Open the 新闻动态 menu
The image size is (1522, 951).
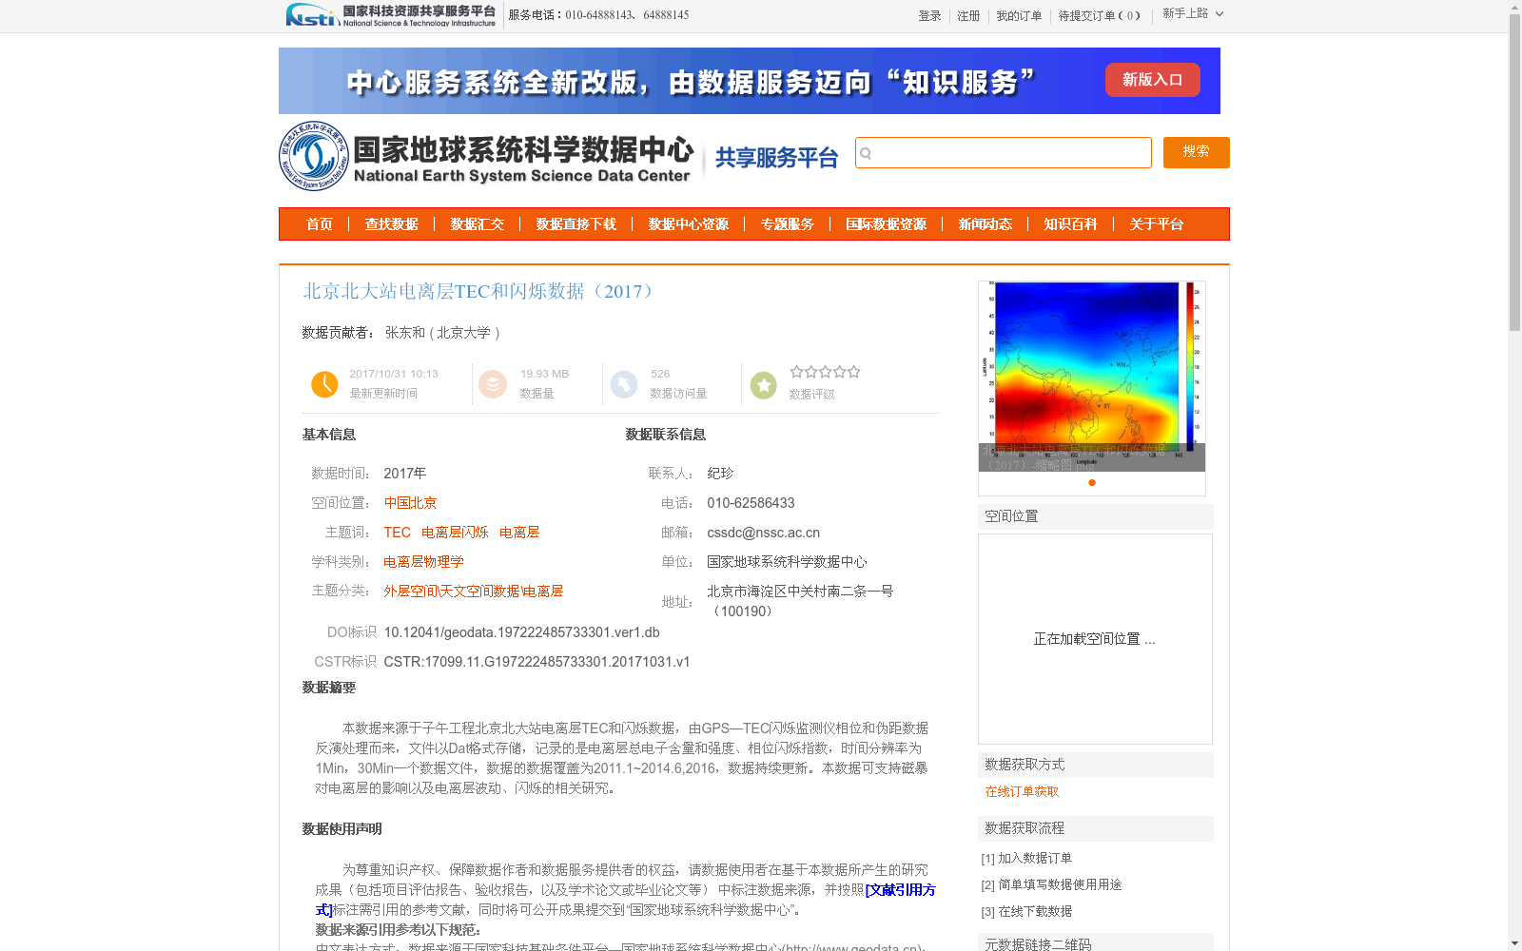(985, 224)
